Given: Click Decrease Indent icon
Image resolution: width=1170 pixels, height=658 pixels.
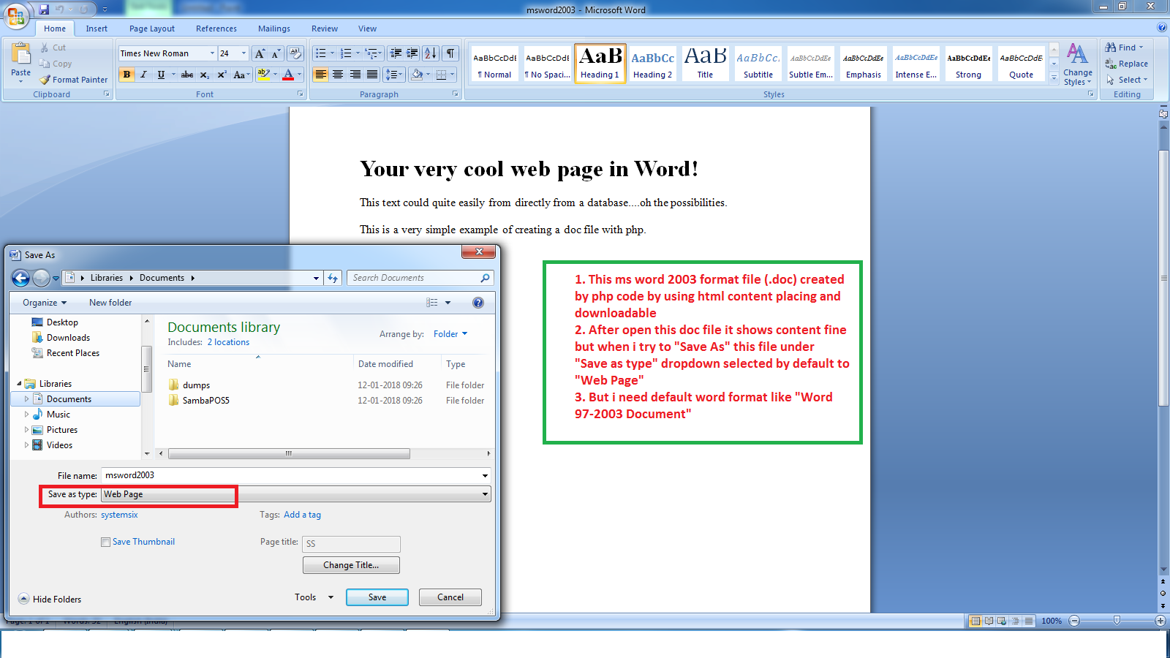Looking at the screenshot, I should coord(396,53).
